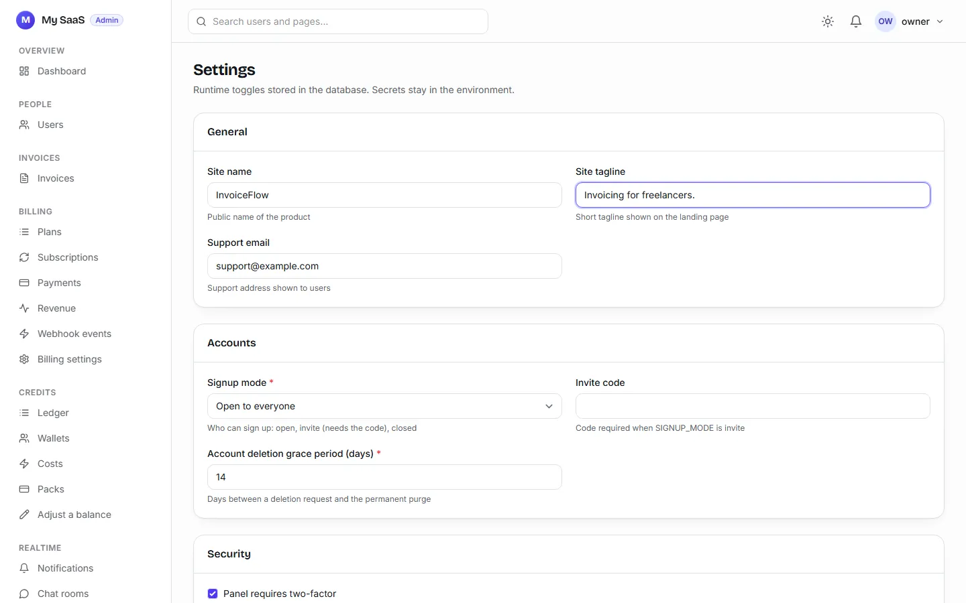
Task: Uncheck Panel requires two-factor checkbox
Action: pos(213,594)
